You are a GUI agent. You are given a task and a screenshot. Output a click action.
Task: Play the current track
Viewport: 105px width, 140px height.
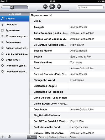pos(52,7)
